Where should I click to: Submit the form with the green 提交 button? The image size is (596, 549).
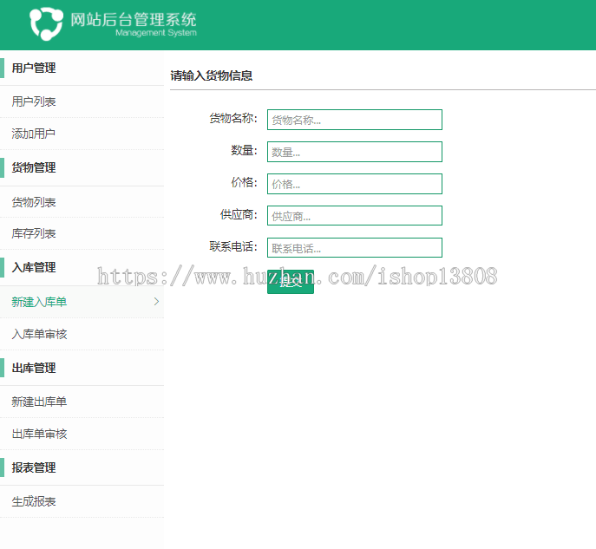(x=291, y=282)
